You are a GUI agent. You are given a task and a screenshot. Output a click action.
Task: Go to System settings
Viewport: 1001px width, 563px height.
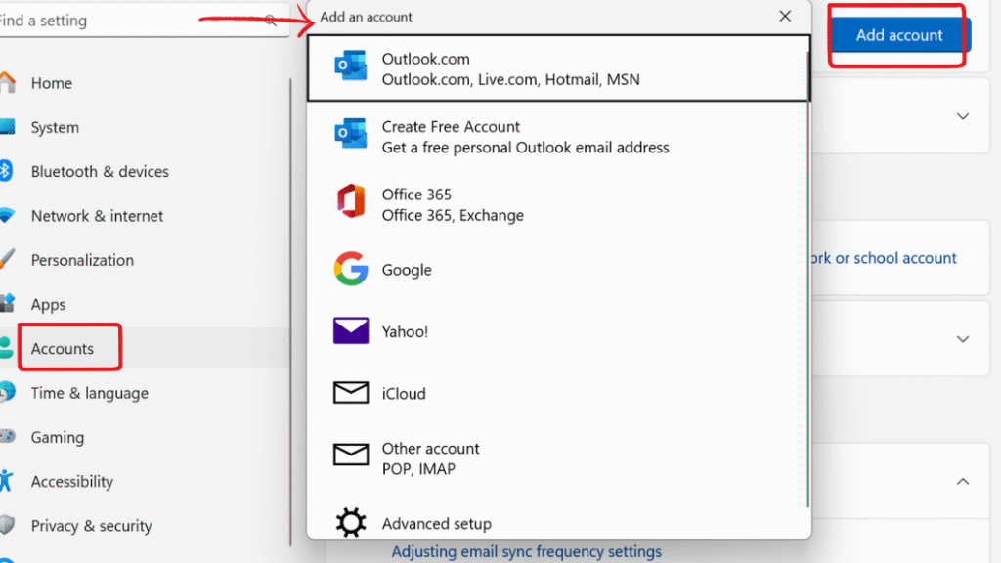[55, 127]
